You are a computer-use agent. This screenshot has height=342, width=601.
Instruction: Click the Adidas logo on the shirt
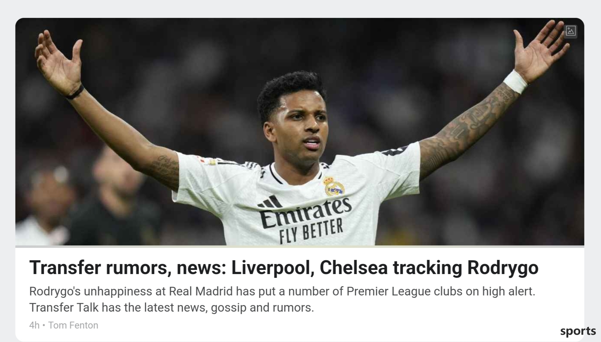click(x=270, y=202)
